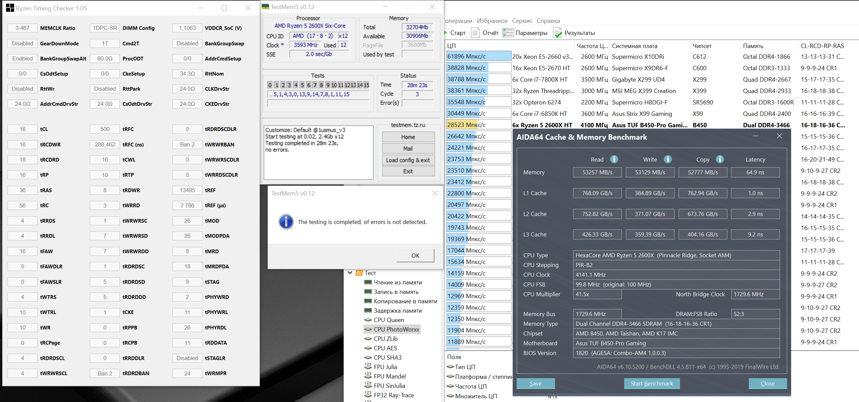
Task: Collapse the Тест tree node
Action: click(350, 273)
